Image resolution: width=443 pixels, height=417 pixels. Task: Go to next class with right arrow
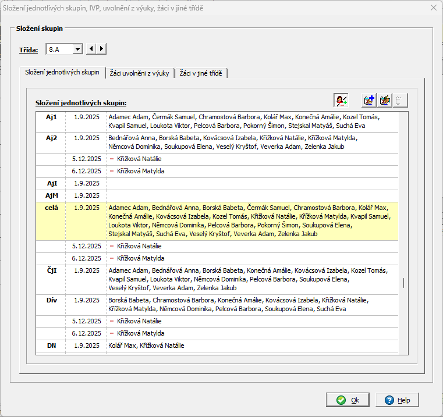[x=101, y=49]
